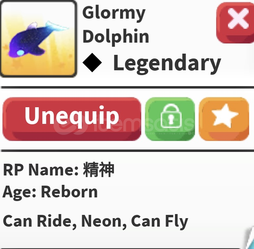Click the divider line above RP Name
Image resolution: width=254 pixels, height=249 pixels.
click(x=127, y=151)
